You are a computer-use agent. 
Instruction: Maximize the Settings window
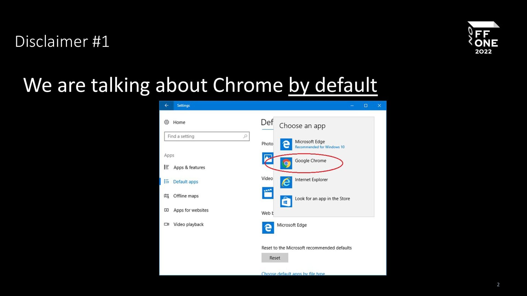pos(366,106)
